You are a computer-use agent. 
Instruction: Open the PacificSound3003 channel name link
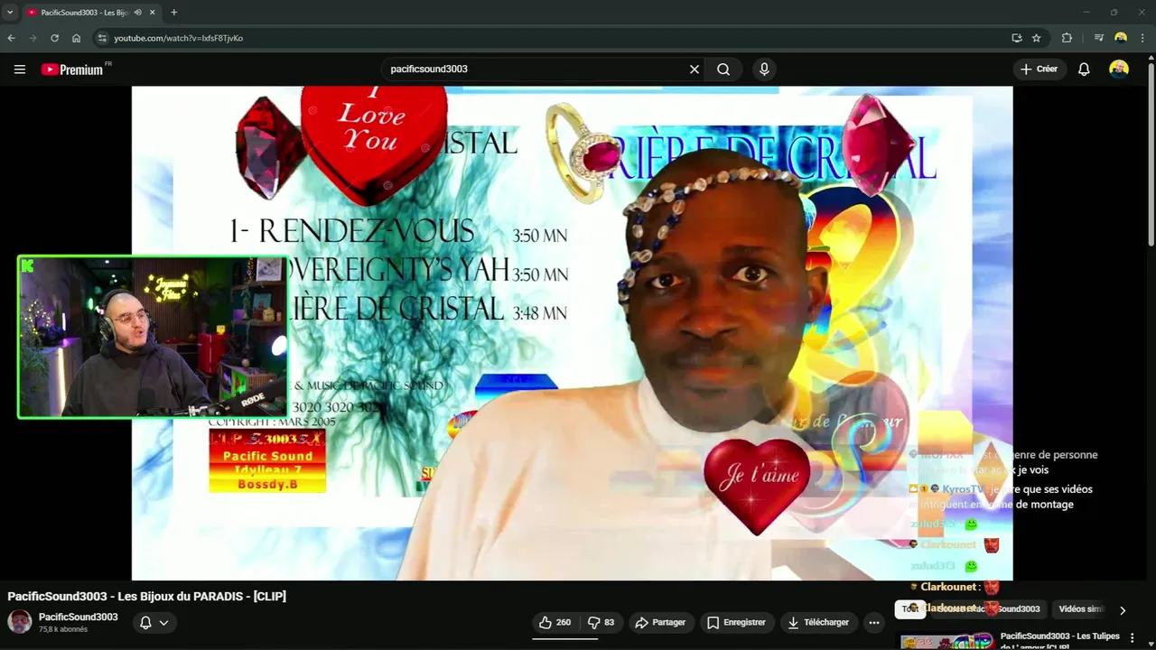[x=78, y=617]
